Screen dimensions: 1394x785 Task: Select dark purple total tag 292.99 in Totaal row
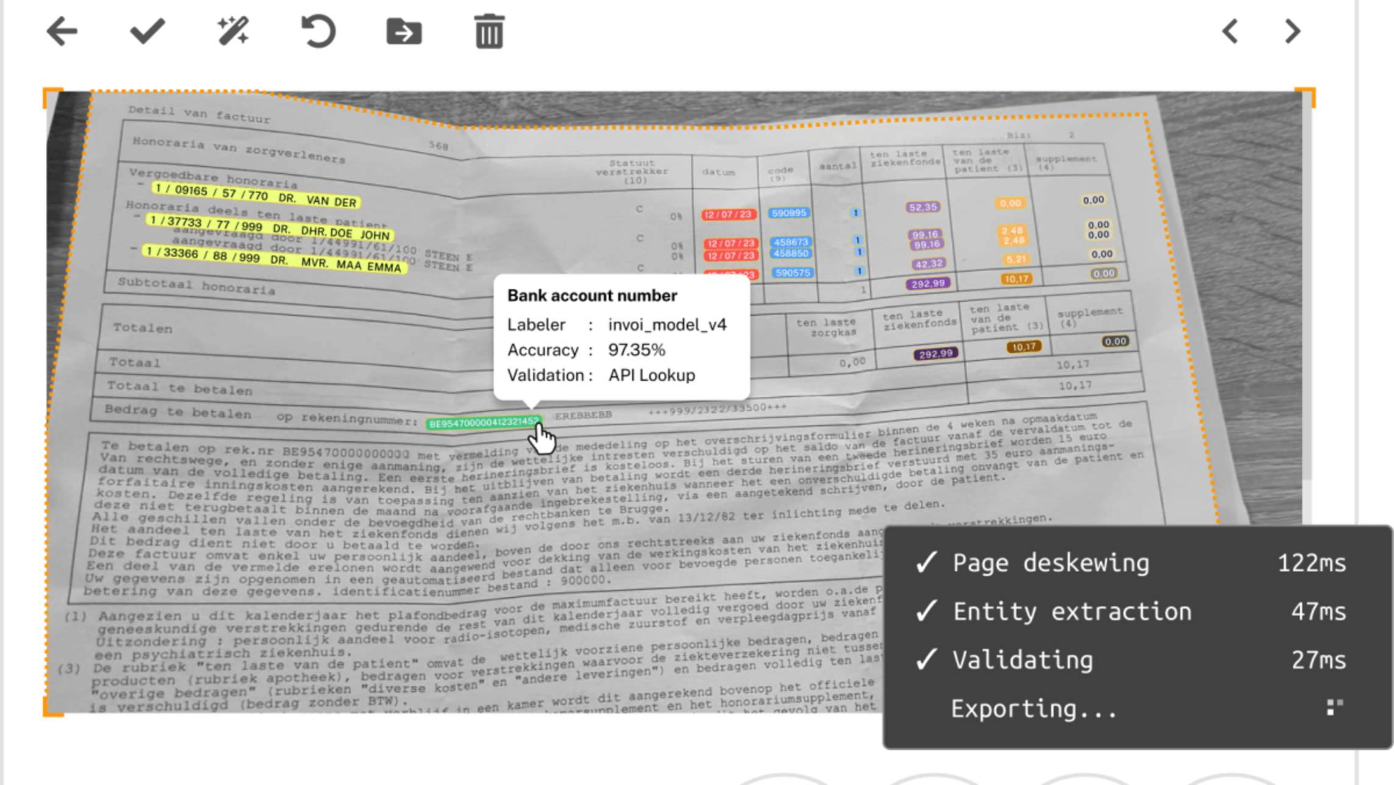click(x=935, y=354)
